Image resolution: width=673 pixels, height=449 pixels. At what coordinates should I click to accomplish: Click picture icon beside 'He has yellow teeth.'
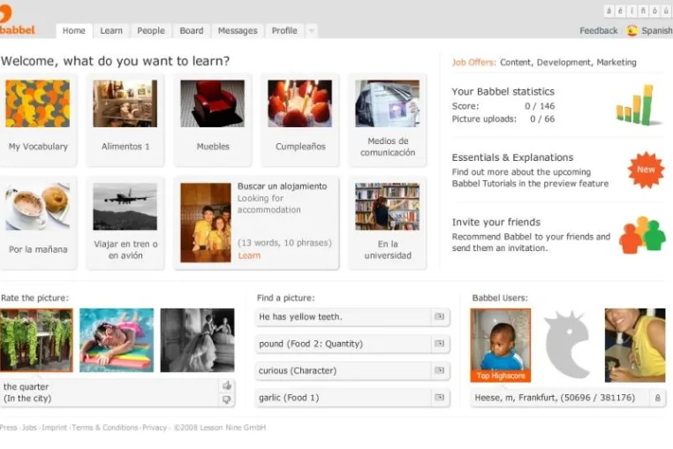tap(440, 316)
